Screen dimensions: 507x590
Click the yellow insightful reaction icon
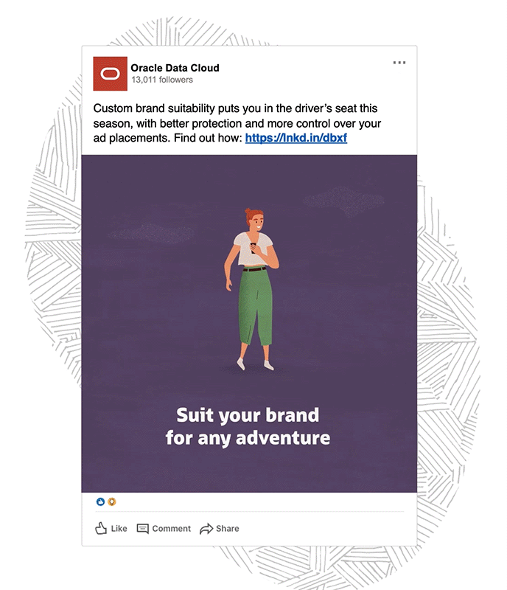pyautogui.click(x=112, y=502)
